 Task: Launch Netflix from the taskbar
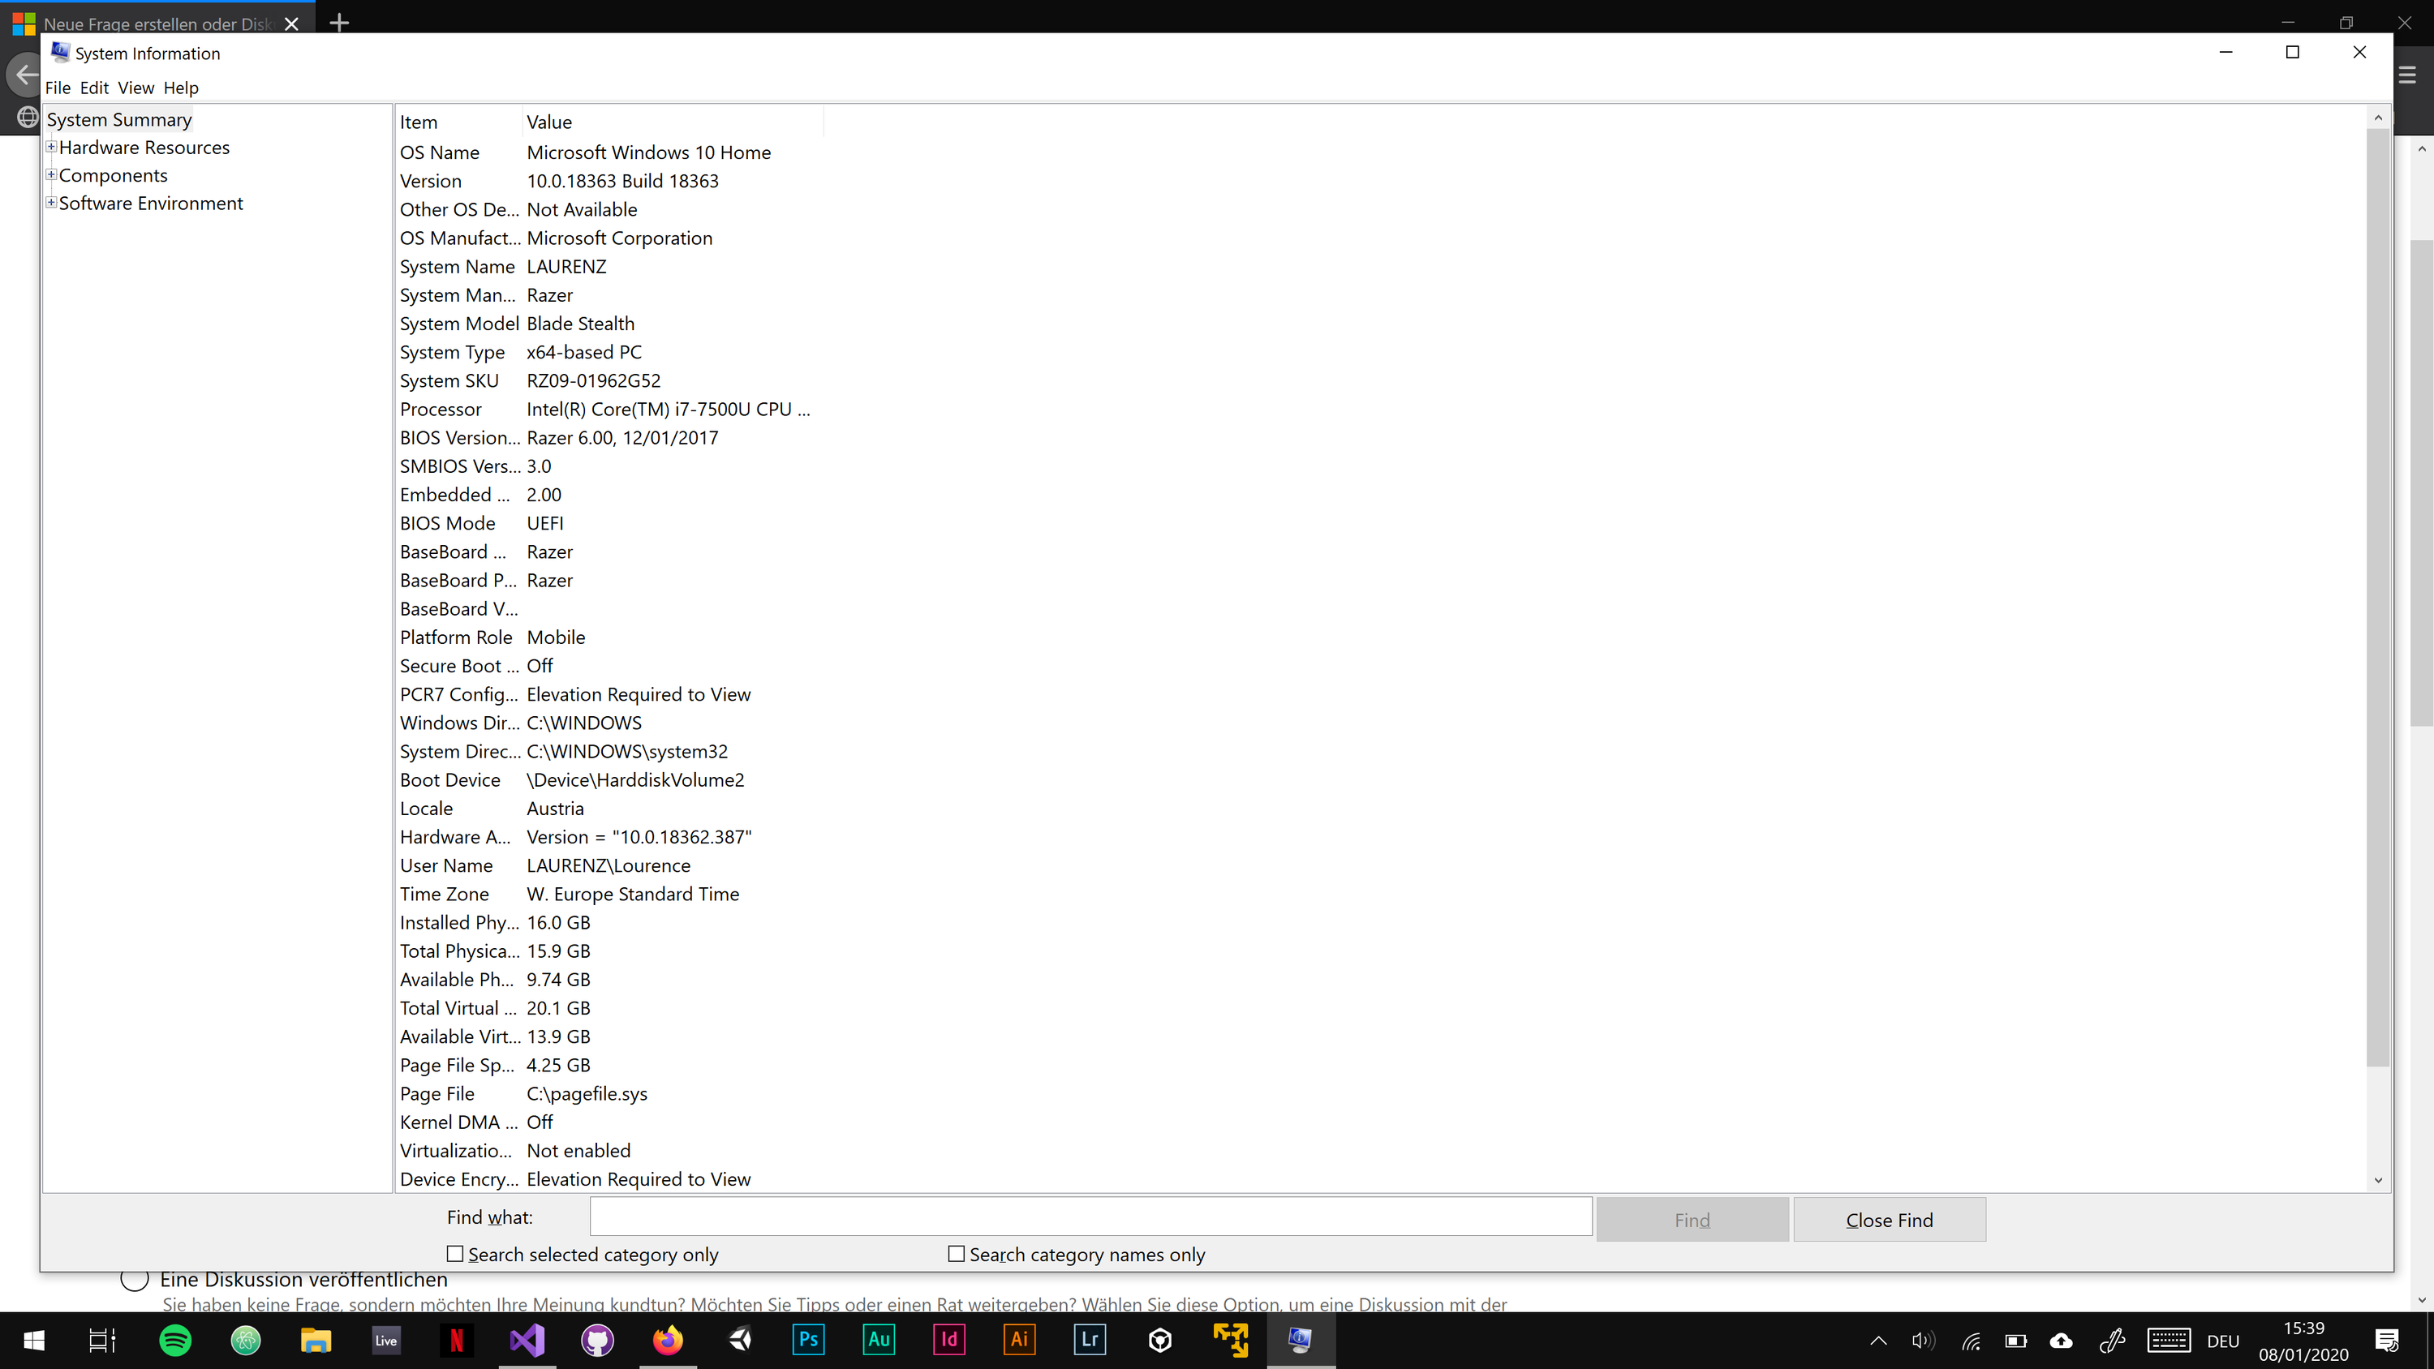point(456,1340)
